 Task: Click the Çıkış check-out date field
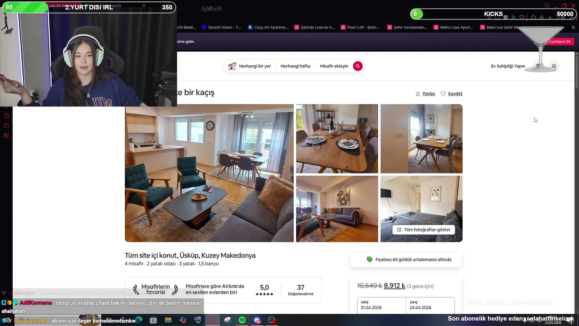430,305
